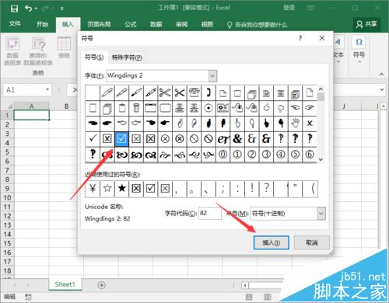
Task: Select the circled number 6 symbol
Action: pyautogui.click(x=310, y=155)
